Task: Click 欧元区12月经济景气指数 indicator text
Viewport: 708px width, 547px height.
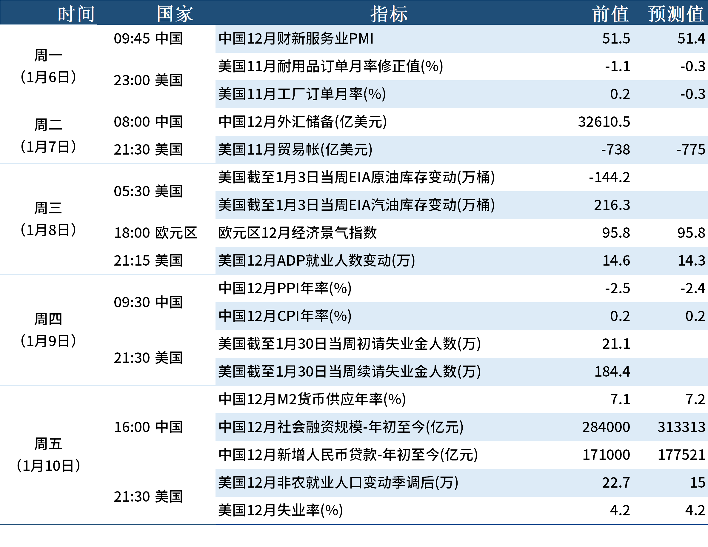Action: coord(298,233)
